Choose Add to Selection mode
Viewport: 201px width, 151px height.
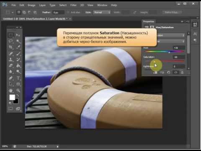[24, 12]
